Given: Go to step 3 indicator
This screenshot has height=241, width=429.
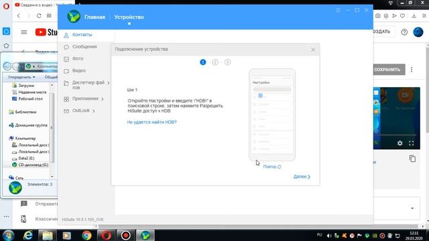Looking at the screenshot, I should point(227,62).
